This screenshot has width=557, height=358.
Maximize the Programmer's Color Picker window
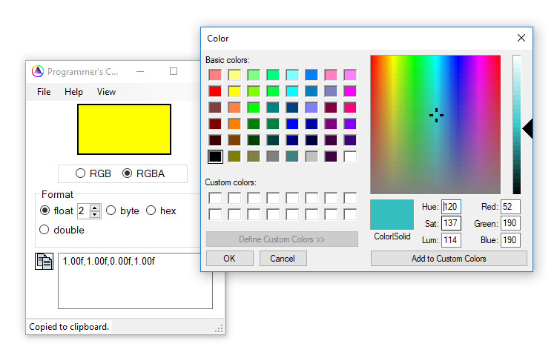174,71
